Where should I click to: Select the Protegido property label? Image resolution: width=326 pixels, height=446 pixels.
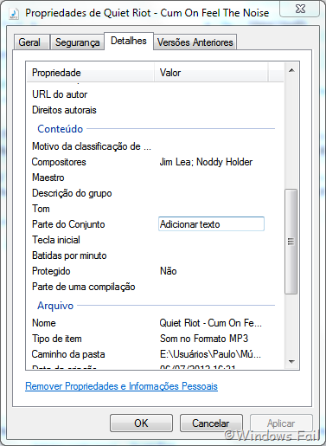coord(51,271)
